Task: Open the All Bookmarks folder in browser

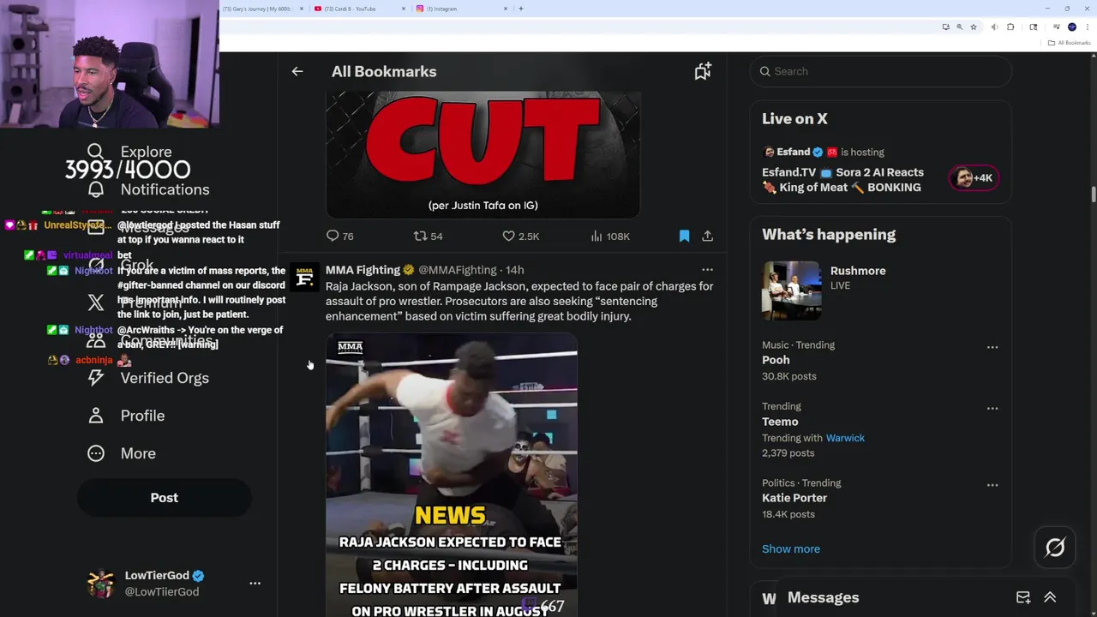Action: pyautogui.click(x=1070, y=43)
